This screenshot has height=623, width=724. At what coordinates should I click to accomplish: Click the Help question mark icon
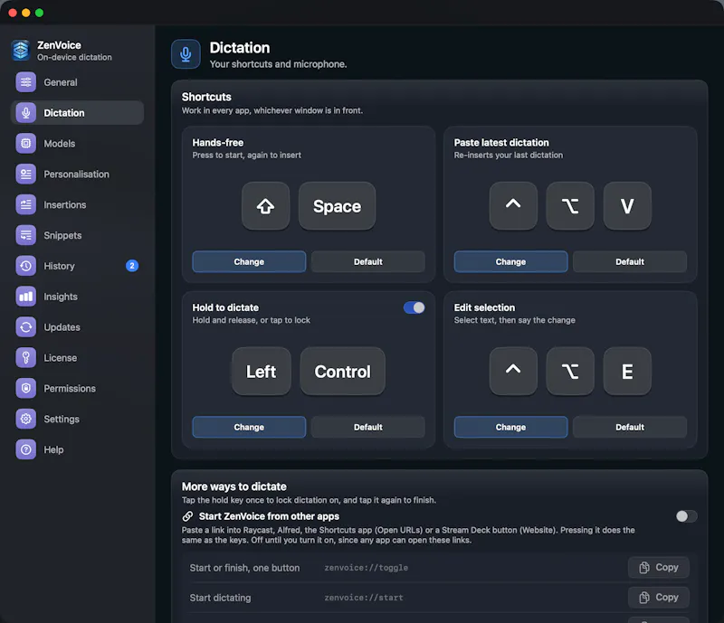[x=26, y=449]
